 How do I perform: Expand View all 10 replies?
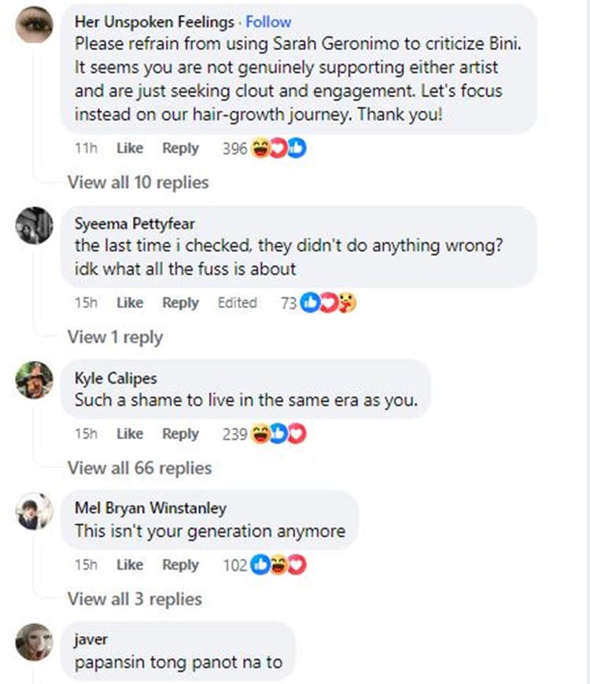coord(138,182)
